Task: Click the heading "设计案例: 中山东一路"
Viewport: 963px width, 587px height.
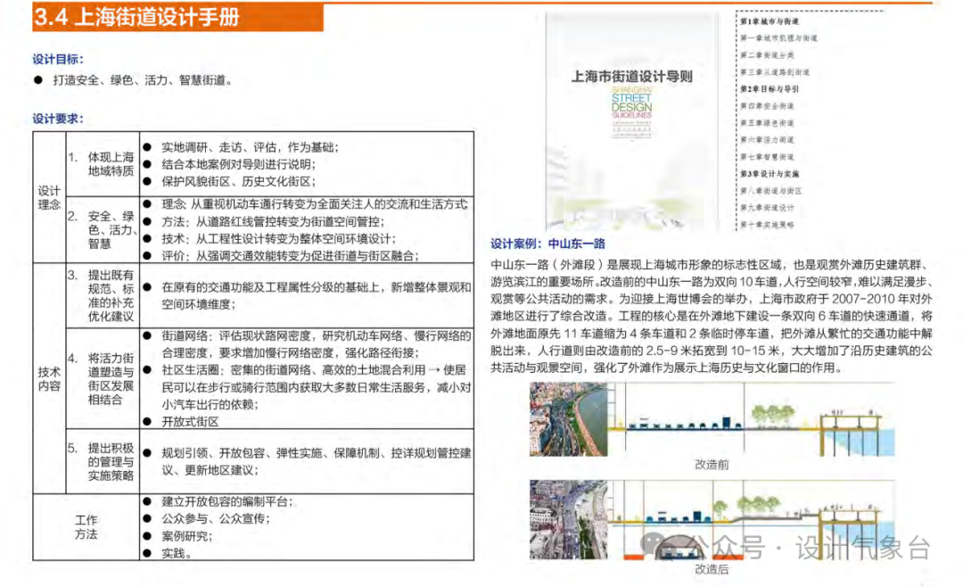Action: click(547, 244)
